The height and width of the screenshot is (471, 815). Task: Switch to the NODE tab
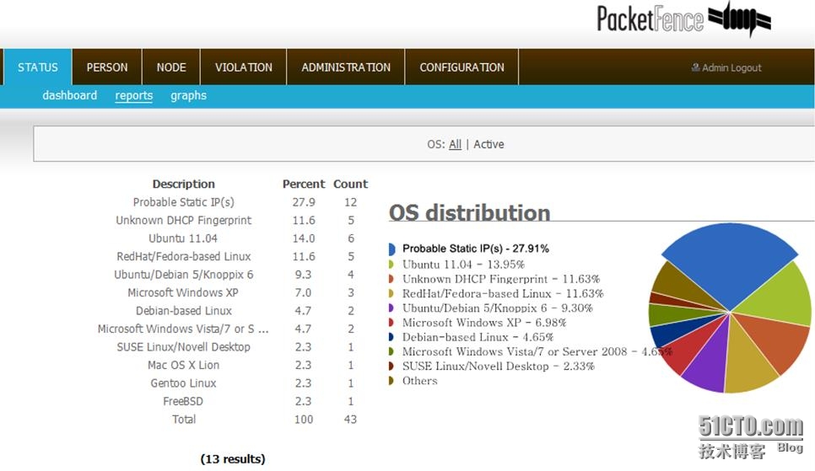[171, 67]
